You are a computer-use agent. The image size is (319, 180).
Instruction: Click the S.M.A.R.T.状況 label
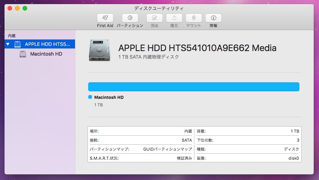click(x=104, y=158)
